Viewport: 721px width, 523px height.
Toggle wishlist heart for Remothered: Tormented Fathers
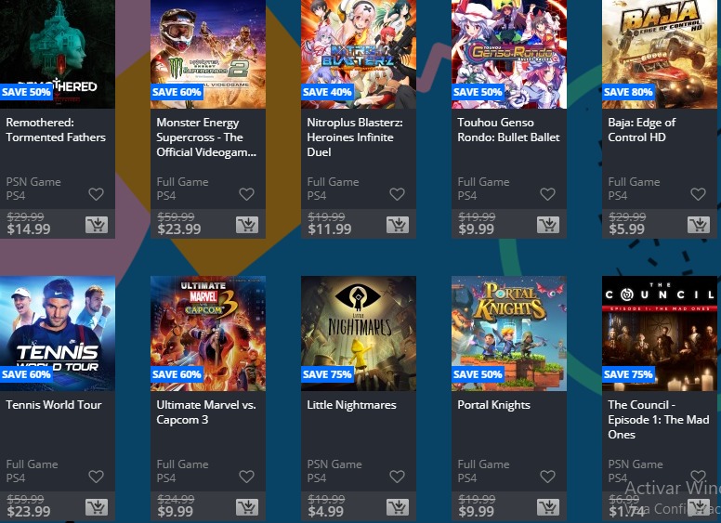[96, 194]
